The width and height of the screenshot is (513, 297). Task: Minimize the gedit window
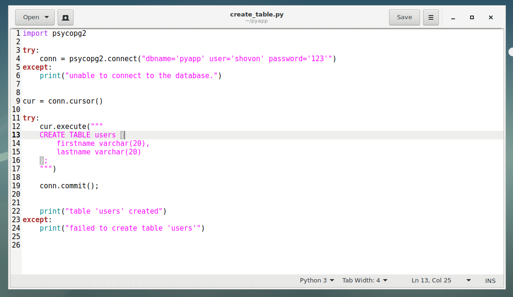click(453, 17)
